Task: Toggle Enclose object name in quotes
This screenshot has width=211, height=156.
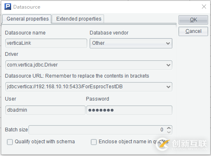Action: [94, 142]
